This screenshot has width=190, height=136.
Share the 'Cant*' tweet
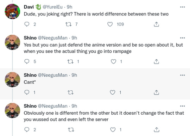coord(156,93)
